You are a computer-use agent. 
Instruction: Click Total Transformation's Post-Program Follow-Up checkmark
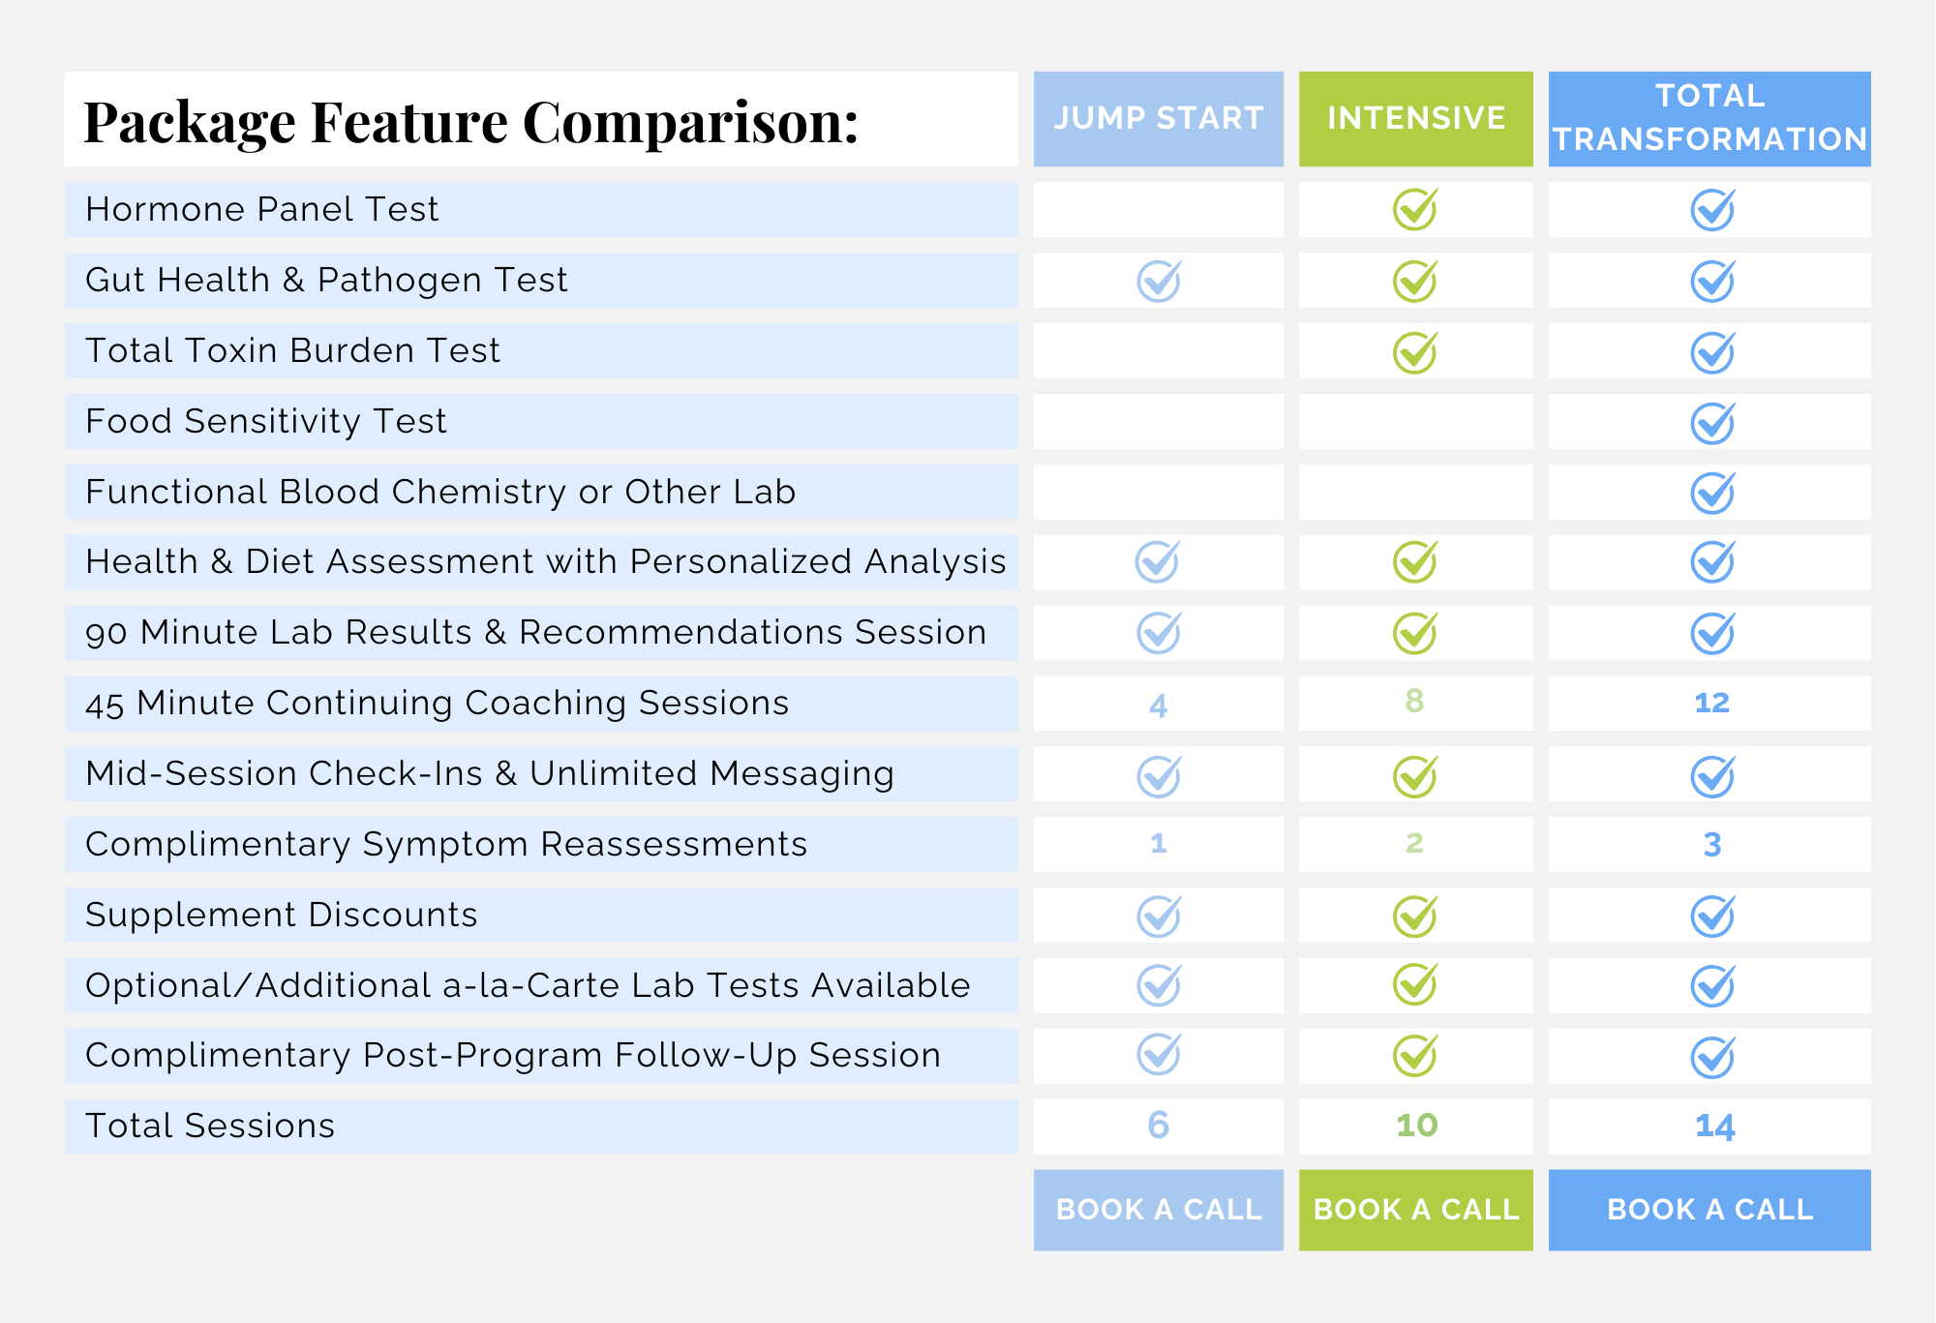[x=1711, y=1057]
